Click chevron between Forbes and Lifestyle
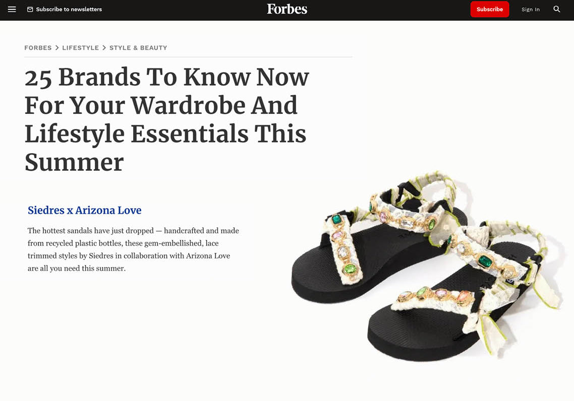The height and width of the screenshot is (401, 574). click(x=57, y=48)
